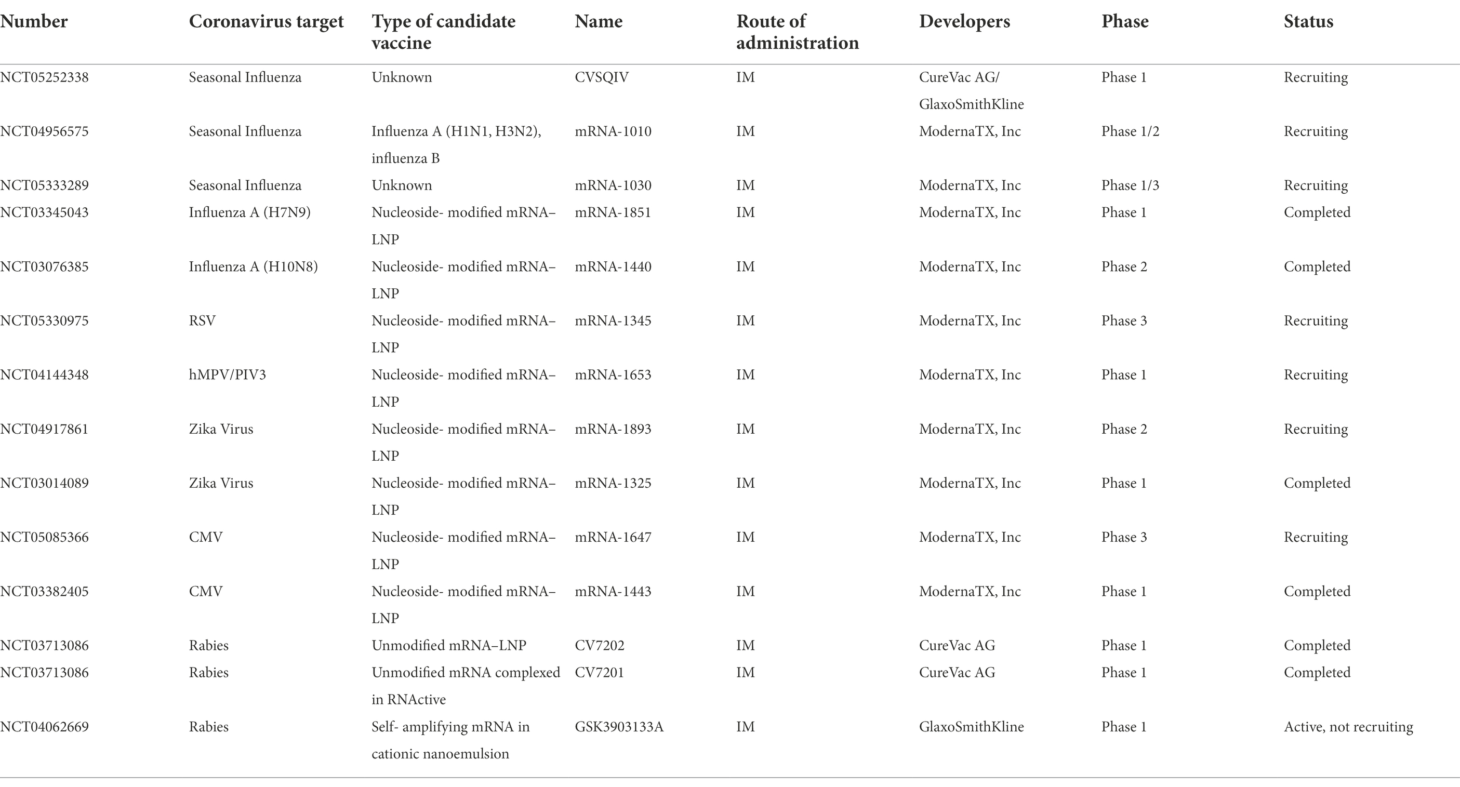1460x787 pixels.
Task: Click the 'Type of candidate vaccine' header
Action: coord(443,32)
